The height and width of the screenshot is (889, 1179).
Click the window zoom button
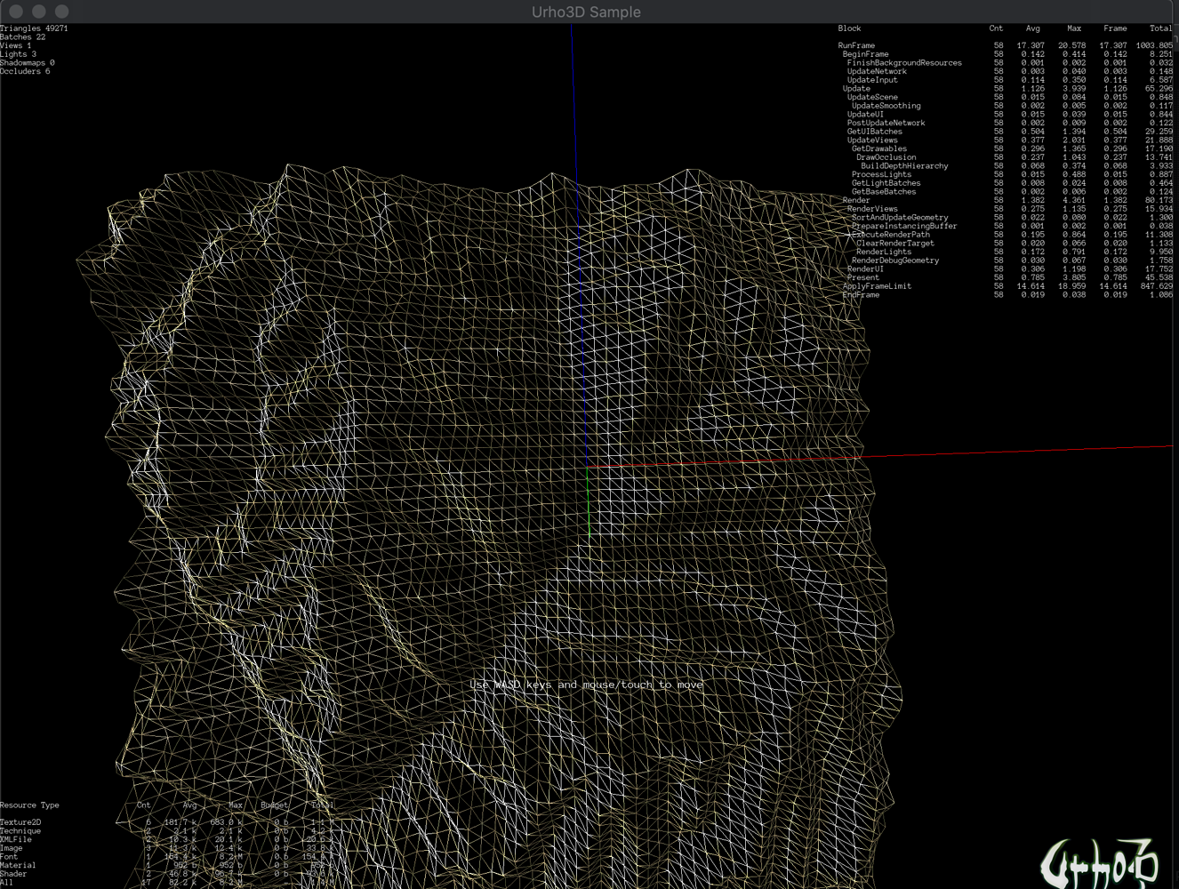tap(62, 12)
